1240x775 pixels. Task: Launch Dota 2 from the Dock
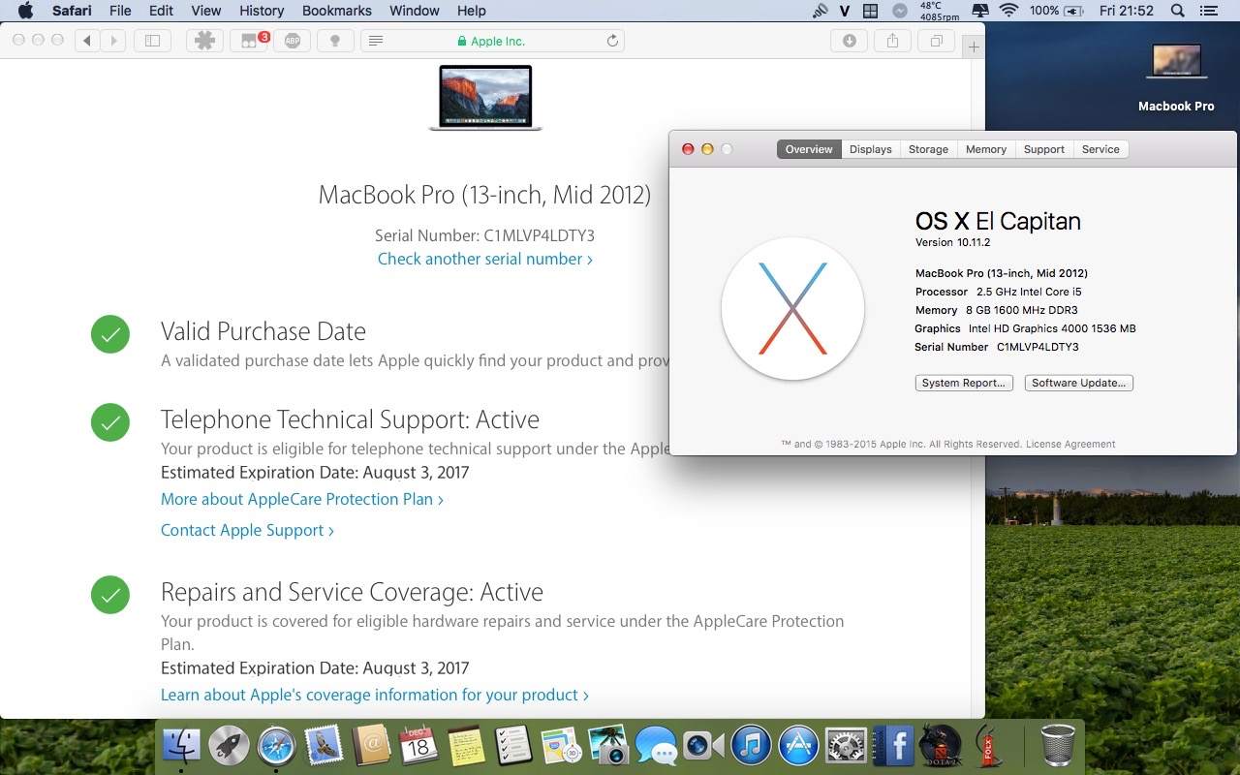click(x=940, y=746)
